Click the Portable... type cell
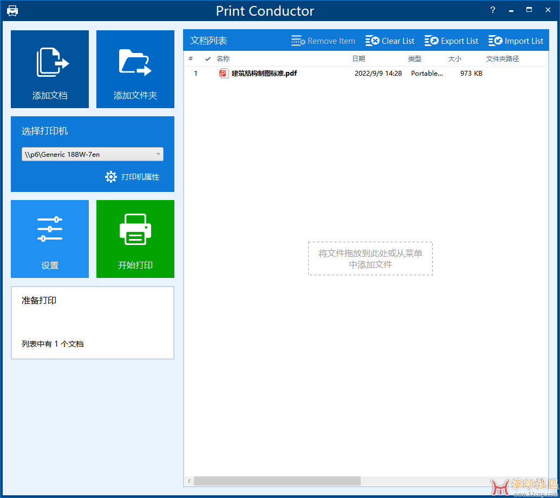Screen dimensions: 560x498 click(x=427, y=74)
